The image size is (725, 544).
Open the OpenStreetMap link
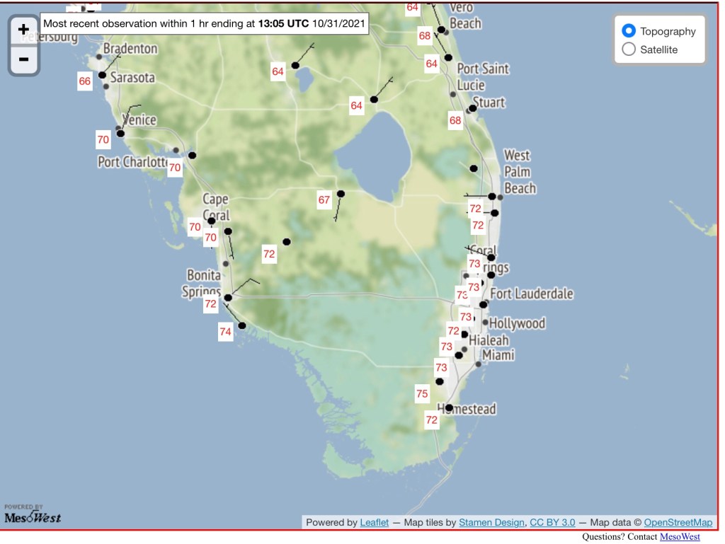click(678, 522)
